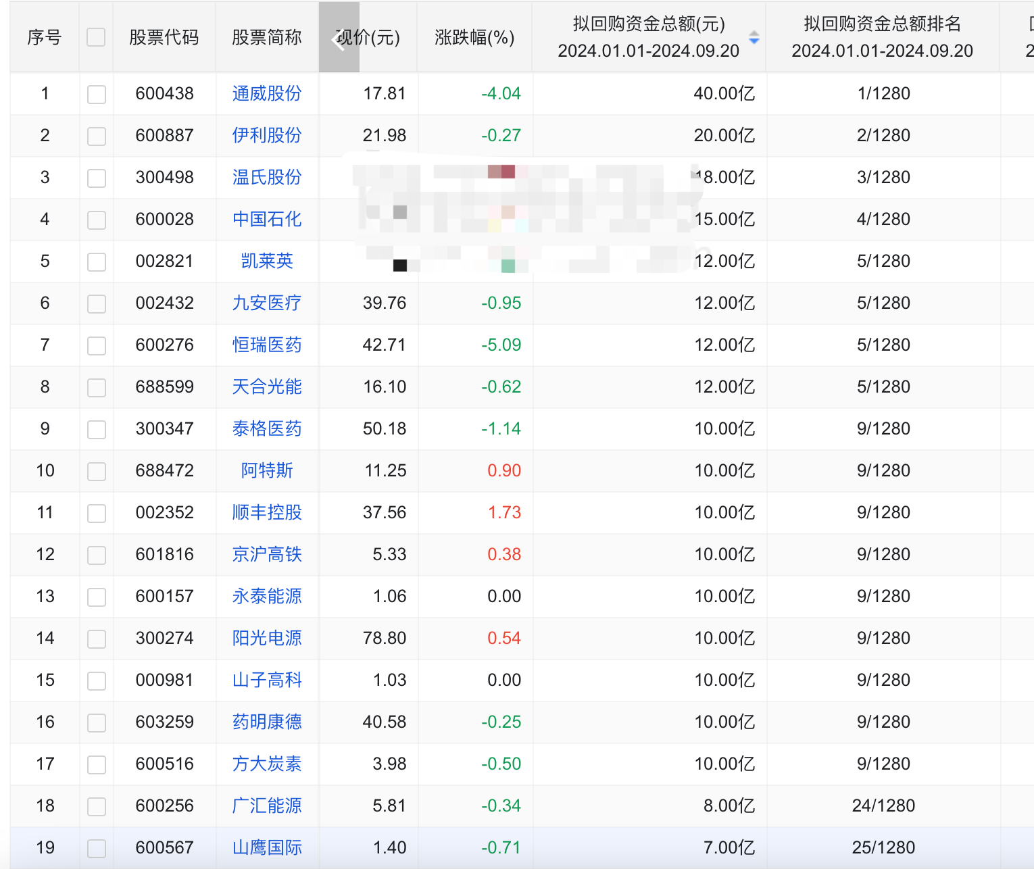Select checkbox for row 600276
The width and height of the screenshot is (1034, 869).
(97, 346)
